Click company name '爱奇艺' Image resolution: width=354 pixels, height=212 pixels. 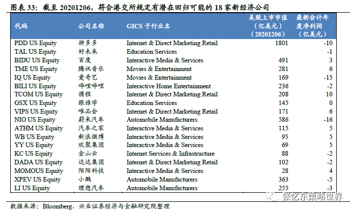pos(88,77)
